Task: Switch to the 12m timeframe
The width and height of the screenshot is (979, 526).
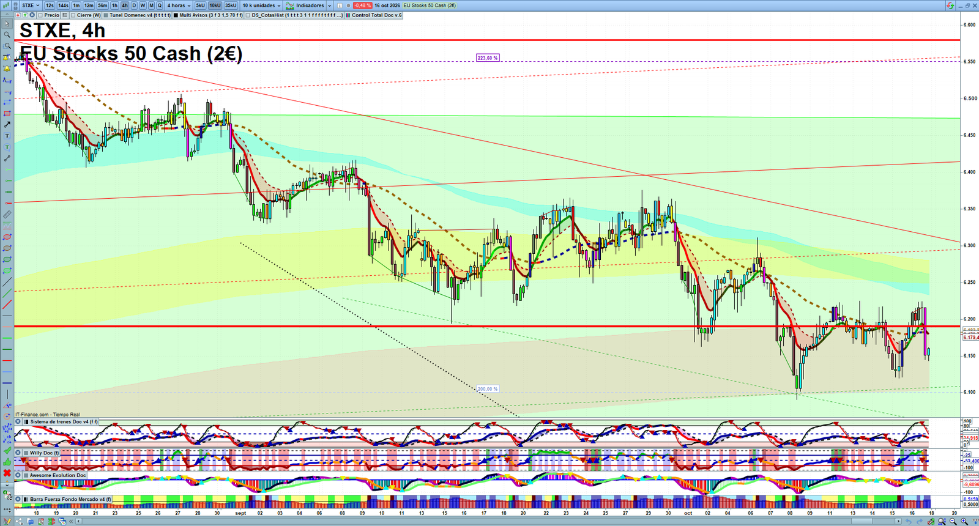Action: tap(89, 6)
